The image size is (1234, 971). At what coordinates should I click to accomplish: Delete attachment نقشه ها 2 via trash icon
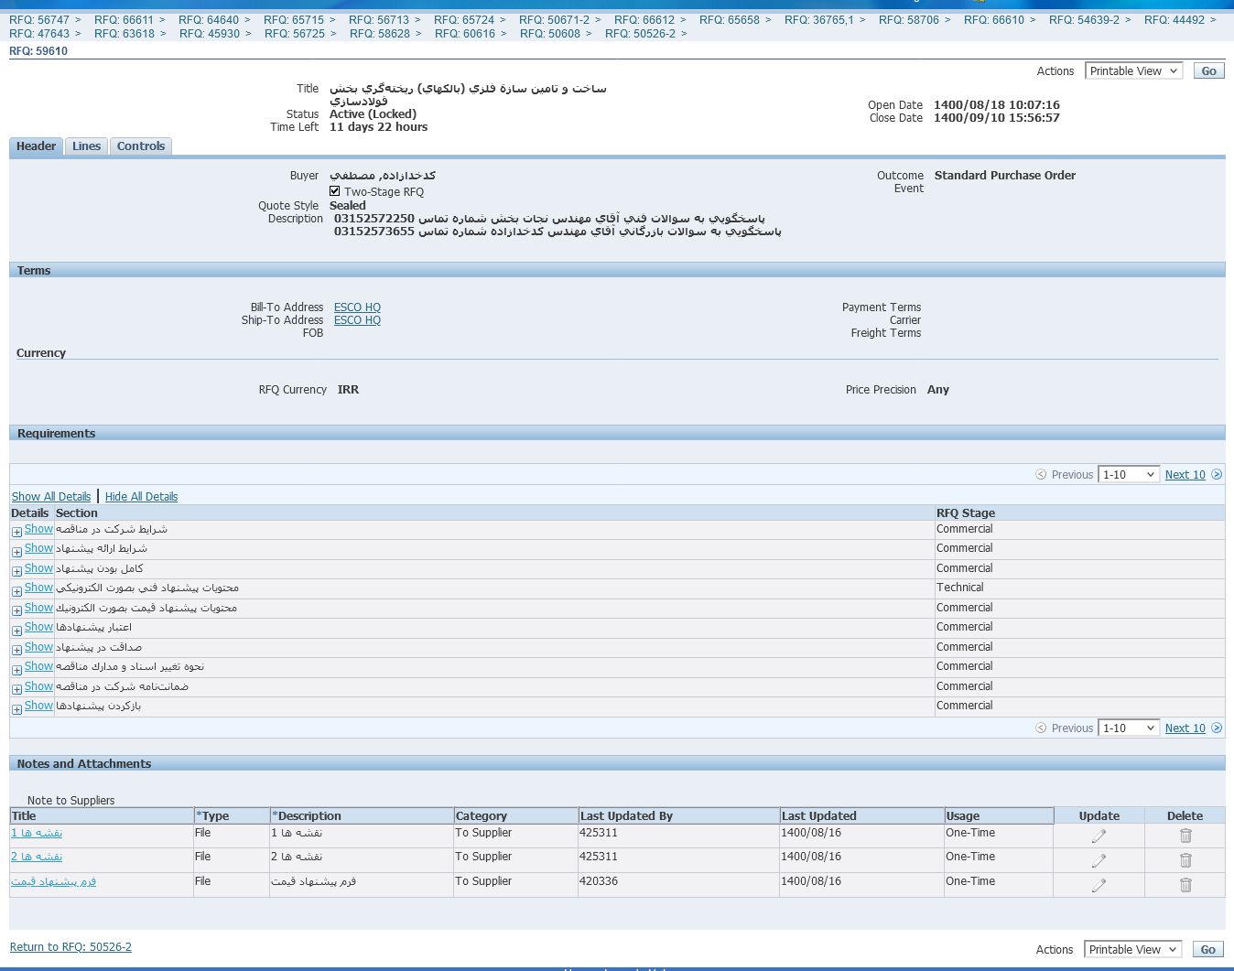pyautogui.click(x=1185, y=860)
